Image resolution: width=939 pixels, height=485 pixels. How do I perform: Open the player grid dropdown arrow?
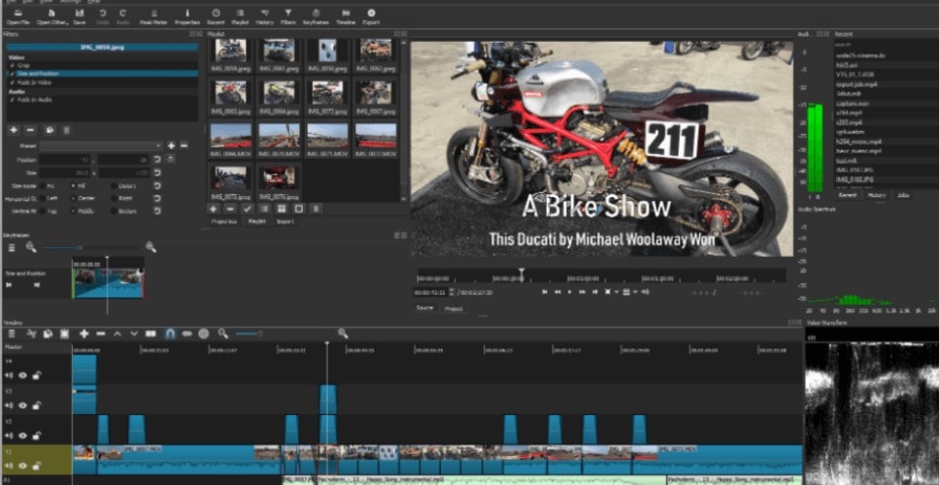(635, 292)
